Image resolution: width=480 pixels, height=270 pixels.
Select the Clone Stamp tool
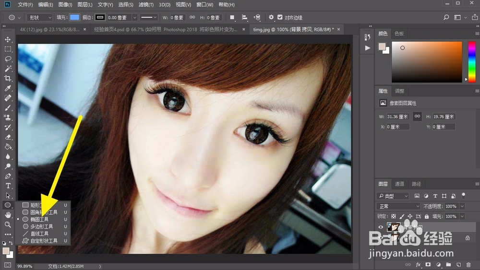(x=8, y=117)
